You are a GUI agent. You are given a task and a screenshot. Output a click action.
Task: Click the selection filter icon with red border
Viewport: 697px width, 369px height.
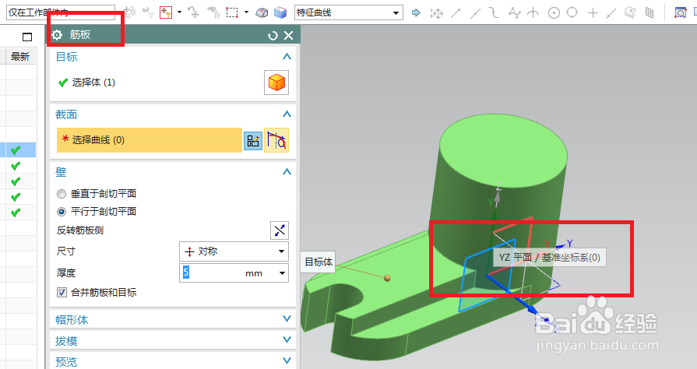pos(166,12)
